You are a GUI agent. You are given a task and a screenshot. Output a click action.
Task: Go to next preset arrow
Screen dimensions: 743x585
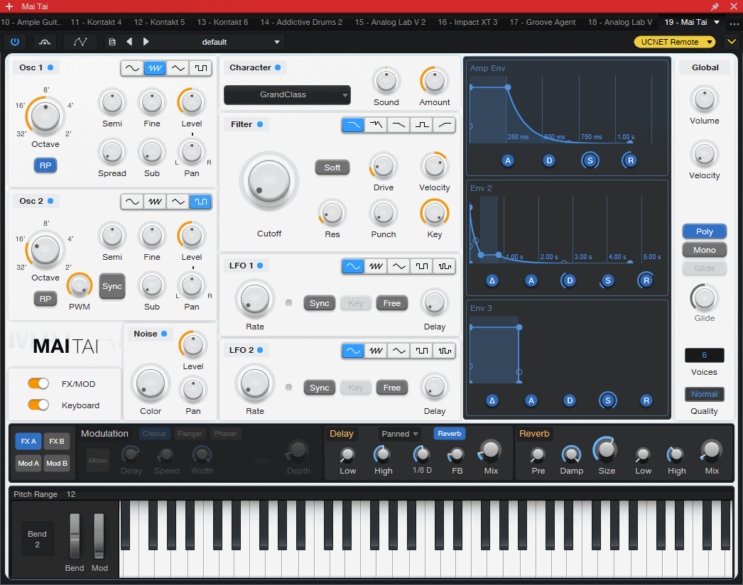pyautogui.click(x=146, y=42)
